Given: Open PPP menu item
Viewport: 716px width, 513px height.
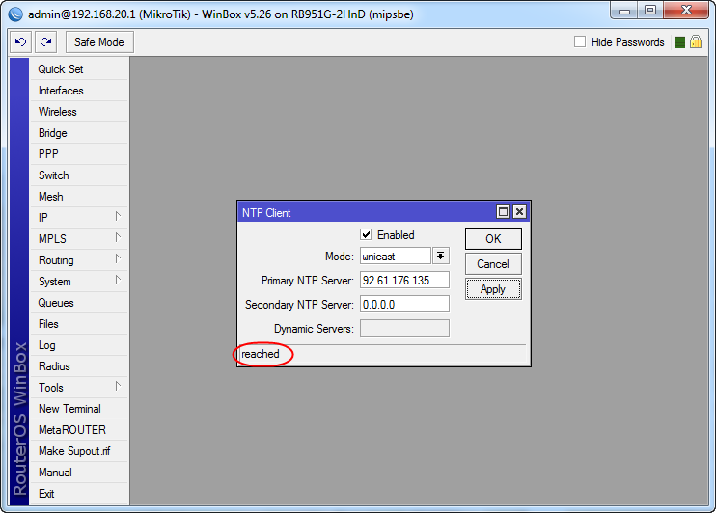Looking at the screenshot, I should coord(78,154).
